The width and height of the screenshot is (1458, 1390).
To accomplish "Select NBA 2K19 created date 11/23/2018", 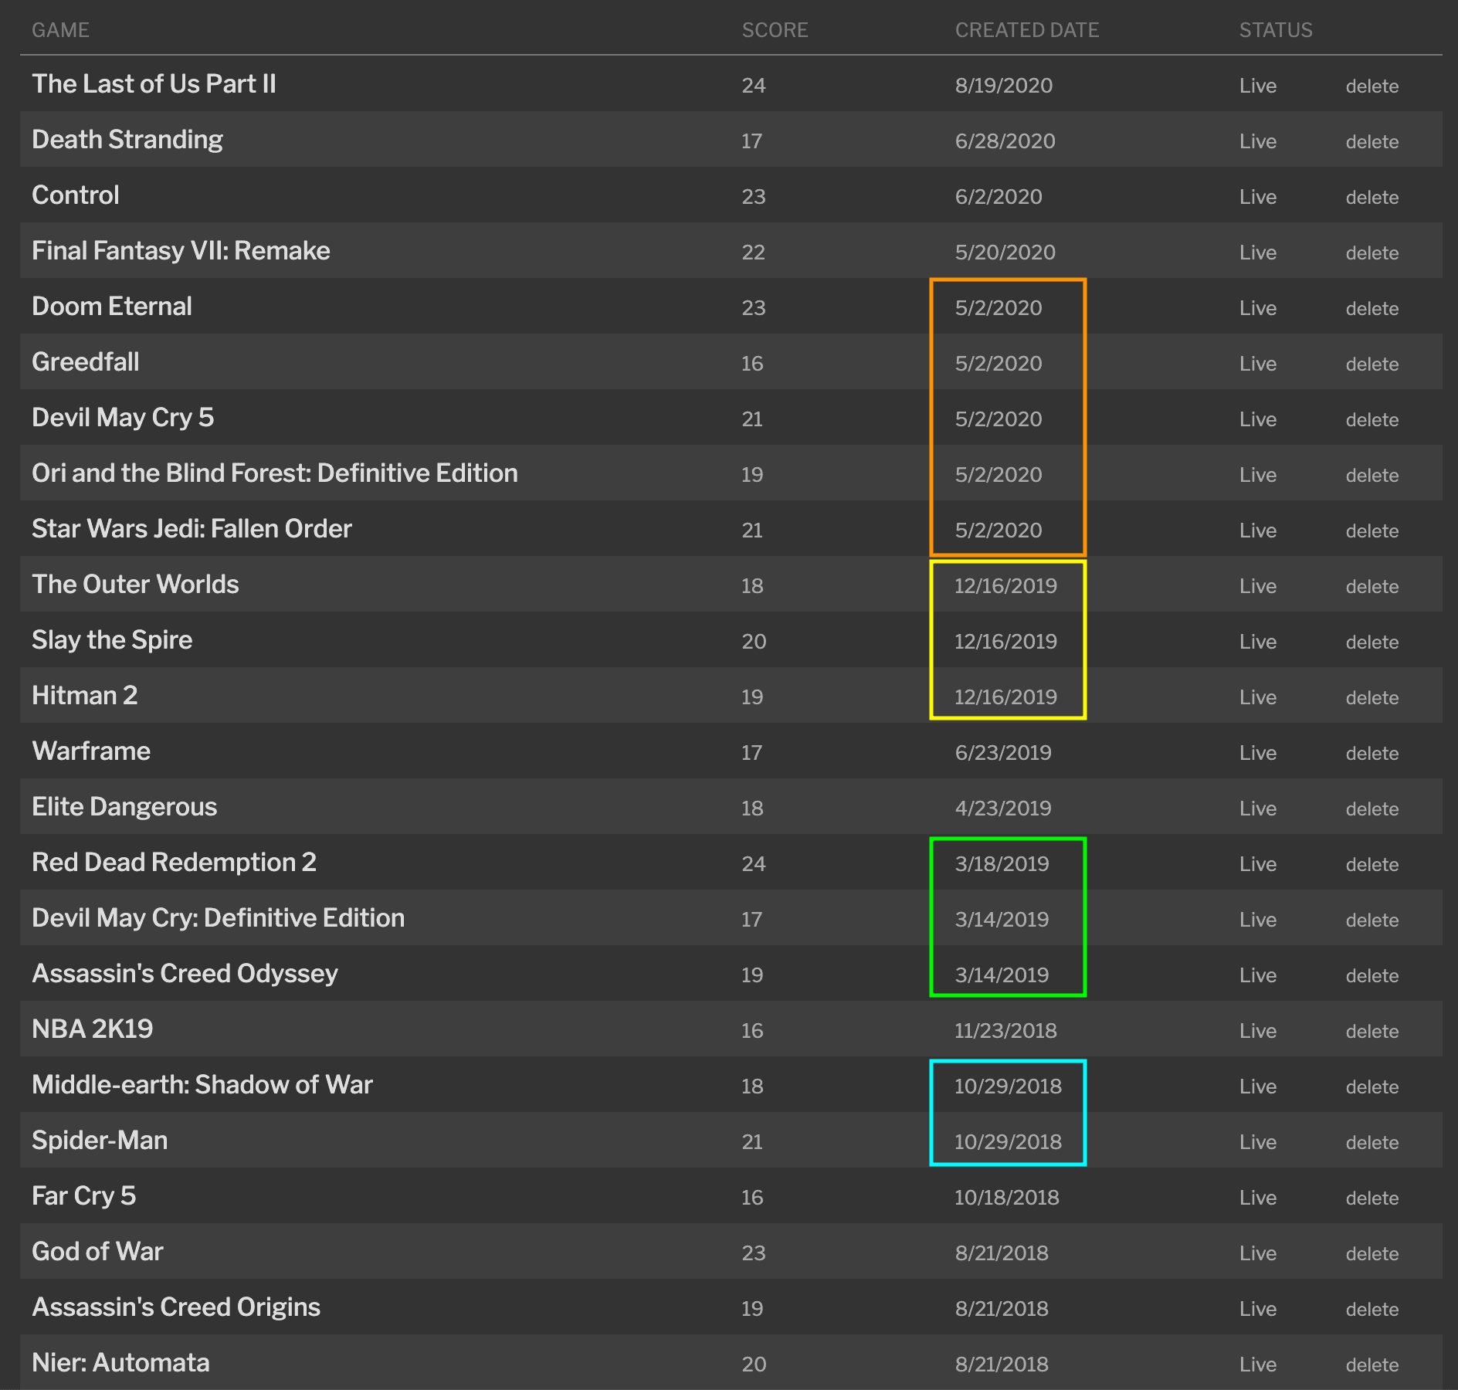I will 1005,1031.
